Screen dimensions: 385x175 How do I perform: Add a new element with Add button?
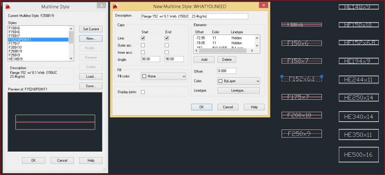pyautogui.click(x=204, y=59)
